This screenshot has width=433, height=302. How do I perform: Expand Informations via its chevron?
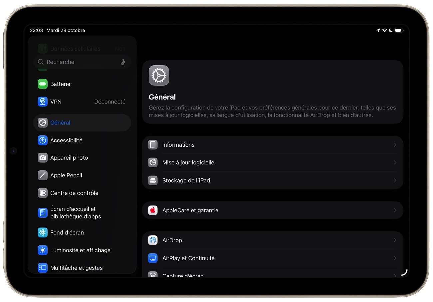coord(395,145)
